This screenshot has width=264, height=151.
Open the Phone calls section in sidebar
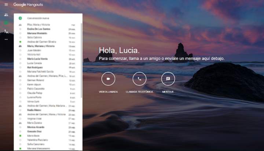[x=6, y=31]
